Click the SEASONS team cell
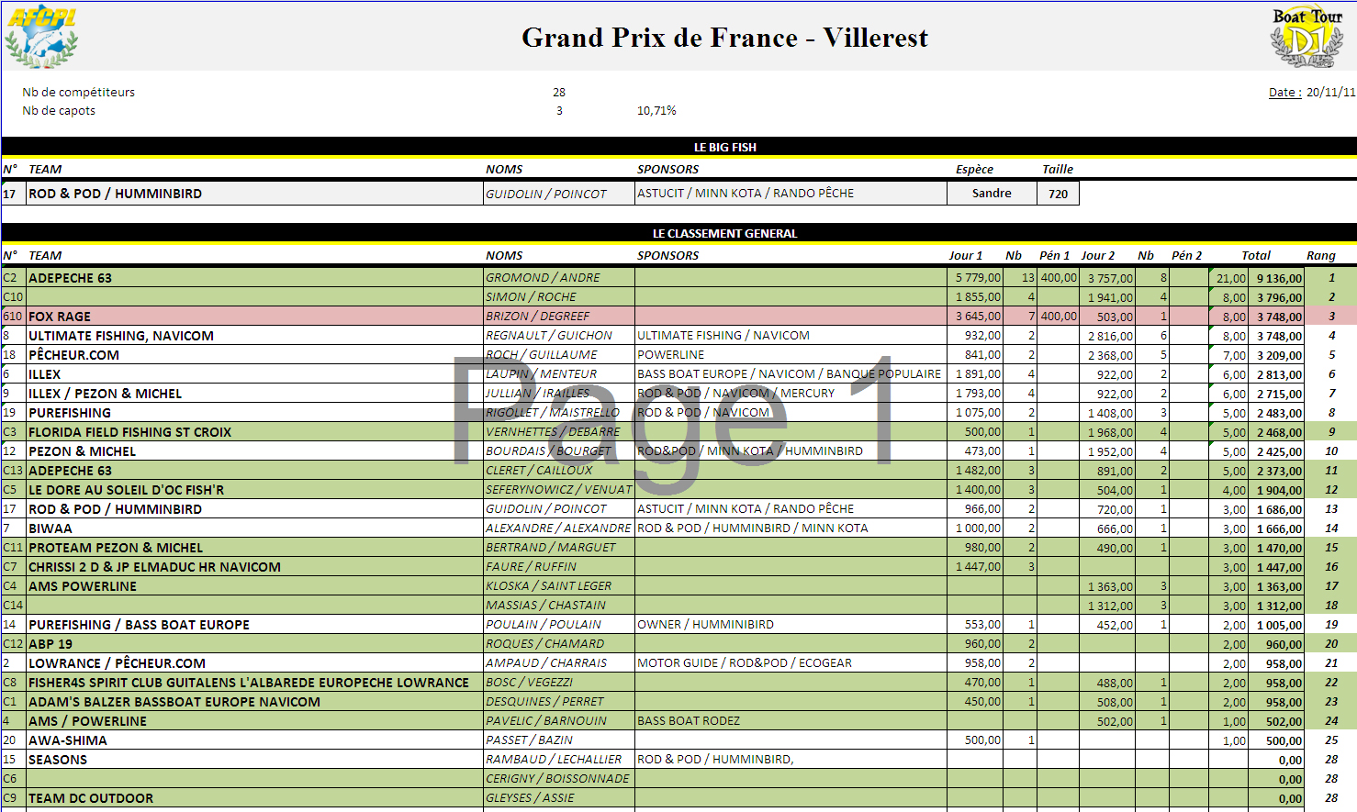 (x=255, y=759)
